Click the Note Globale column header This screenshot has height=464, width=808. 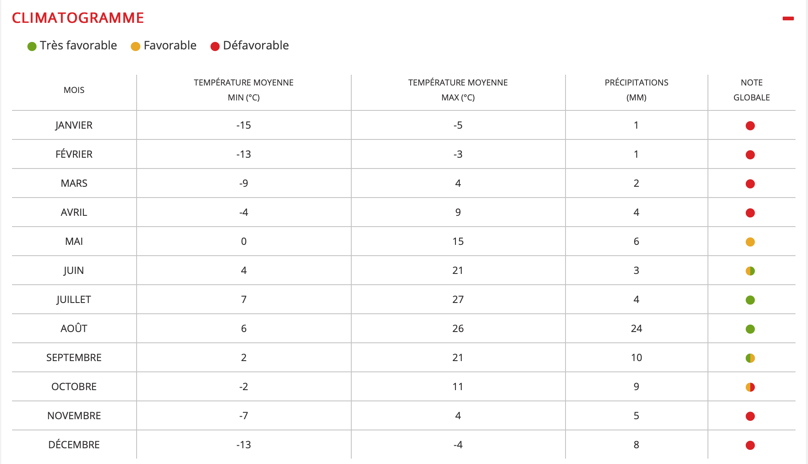(x=751, y=90)
